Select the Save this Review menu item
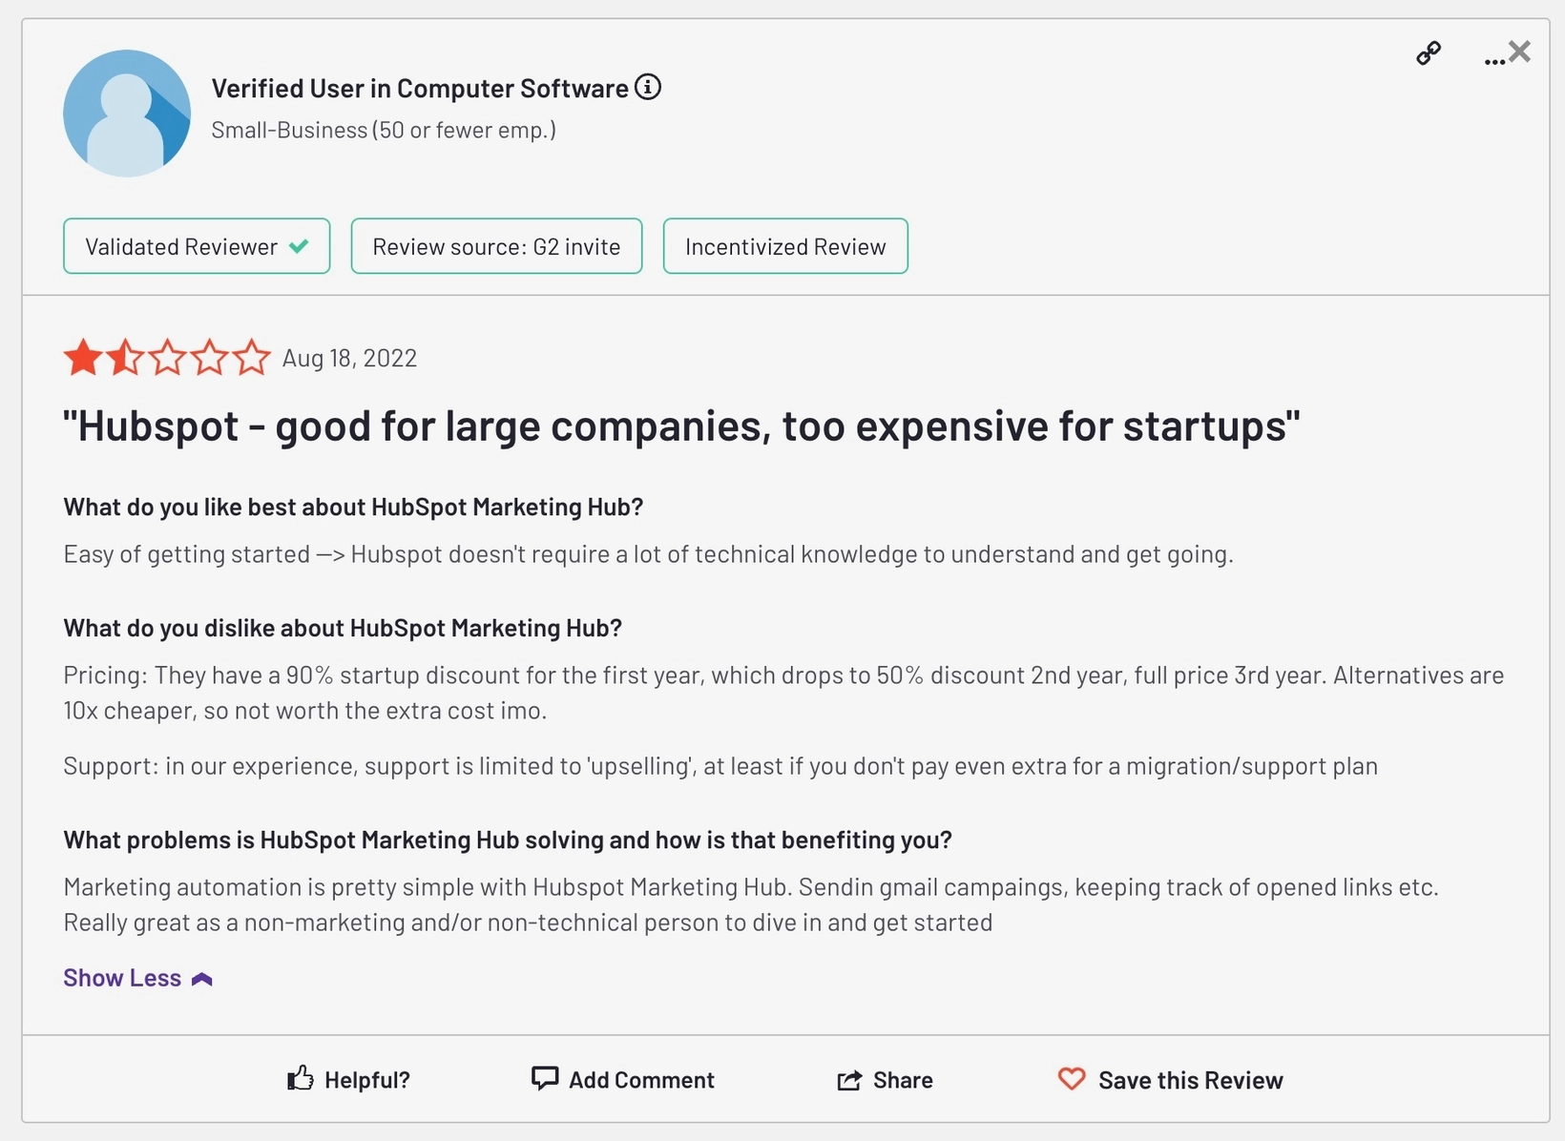Image resolution: width=1565 pixels, height=1141 pixels. pyautogui.click(x=1190, y=1079)
